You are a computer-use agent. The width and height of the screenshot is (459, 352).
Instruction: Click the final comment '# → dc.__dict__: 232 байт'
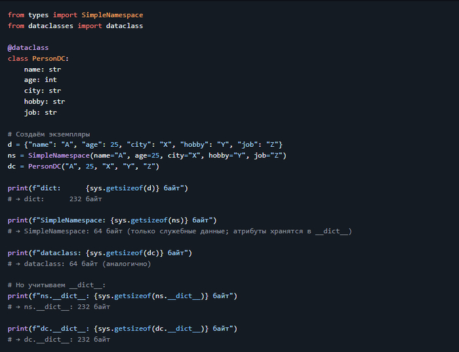click(x=59, y=340)
